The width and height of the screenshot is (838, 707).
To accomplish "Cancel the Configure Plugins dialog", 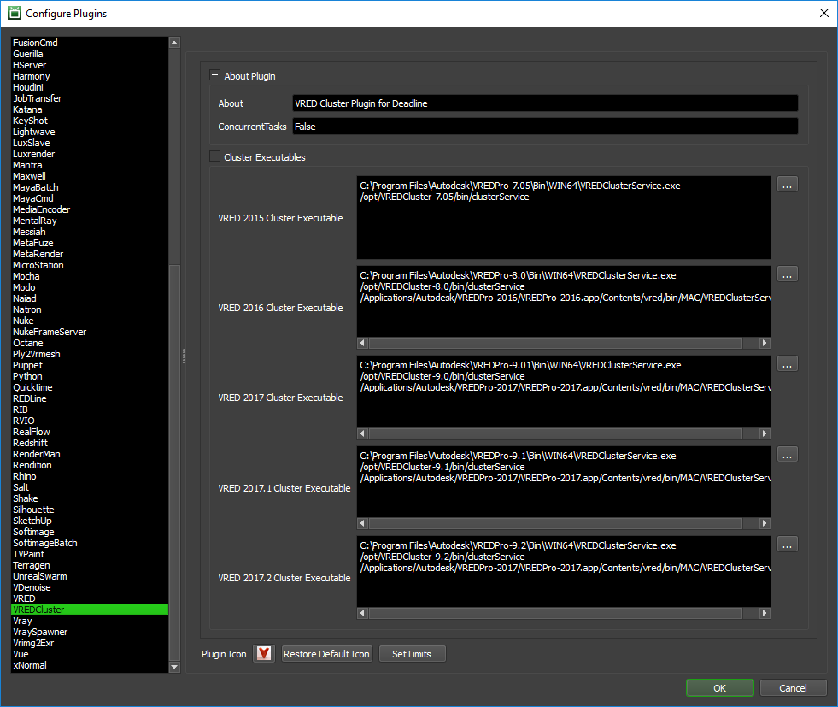I will 793,687.
